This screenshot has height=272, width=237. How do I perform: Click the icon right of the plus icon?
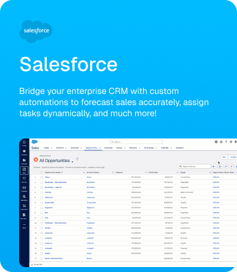point(221,142)
